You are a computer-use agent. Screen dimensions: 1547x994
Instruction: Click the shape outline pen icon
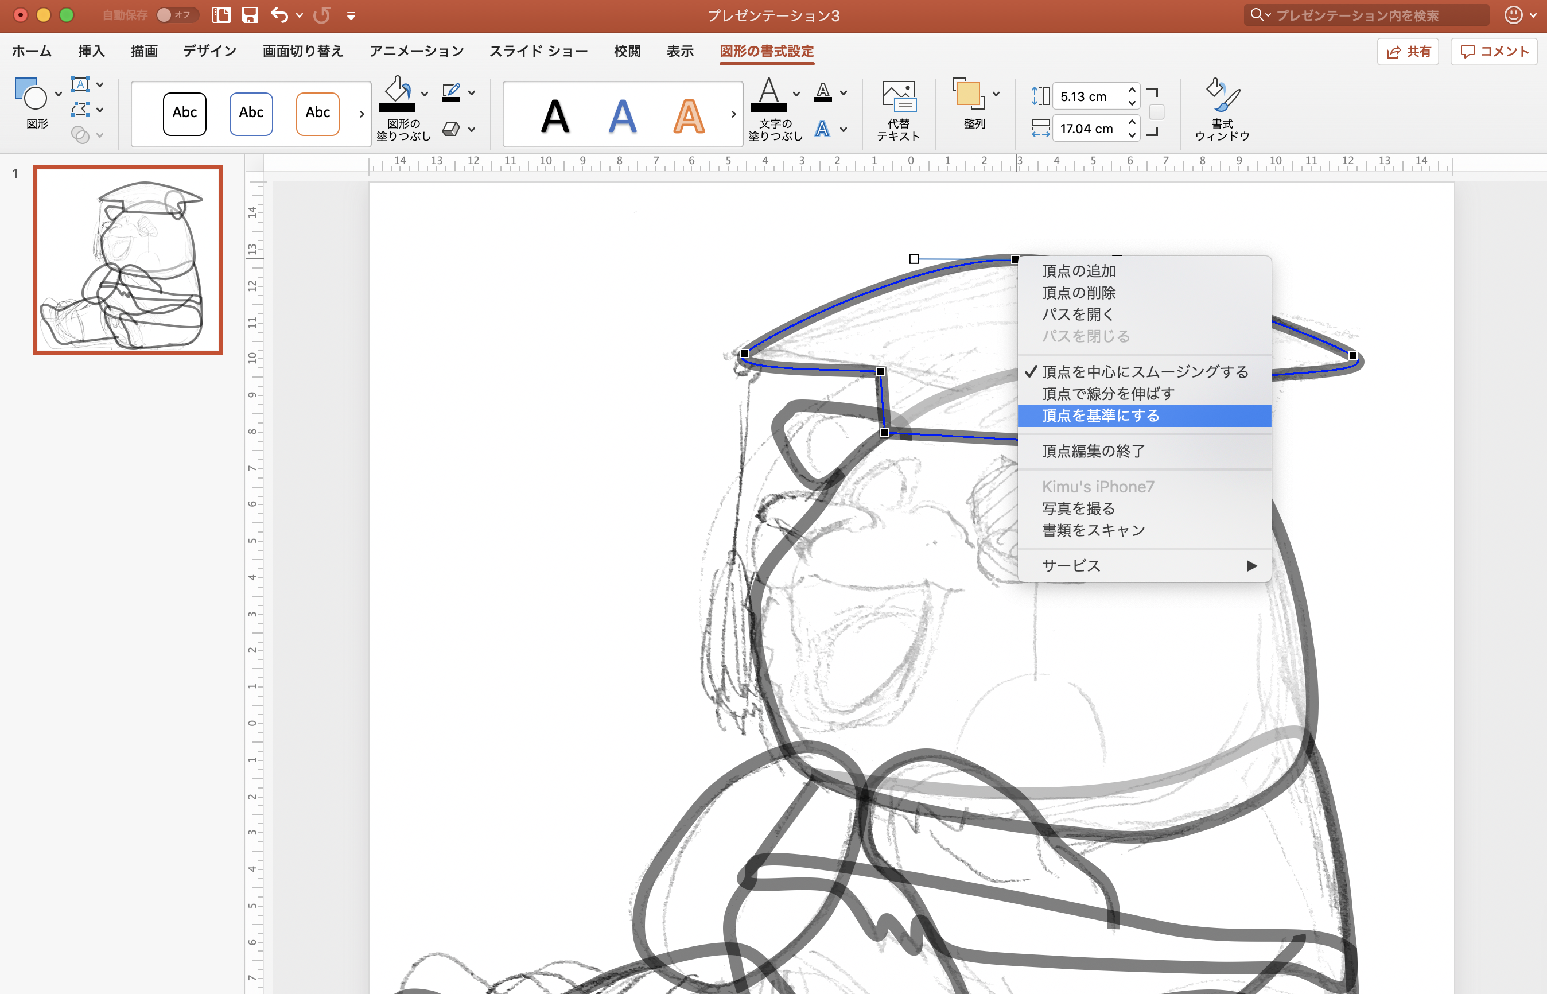tap(451, 92)
